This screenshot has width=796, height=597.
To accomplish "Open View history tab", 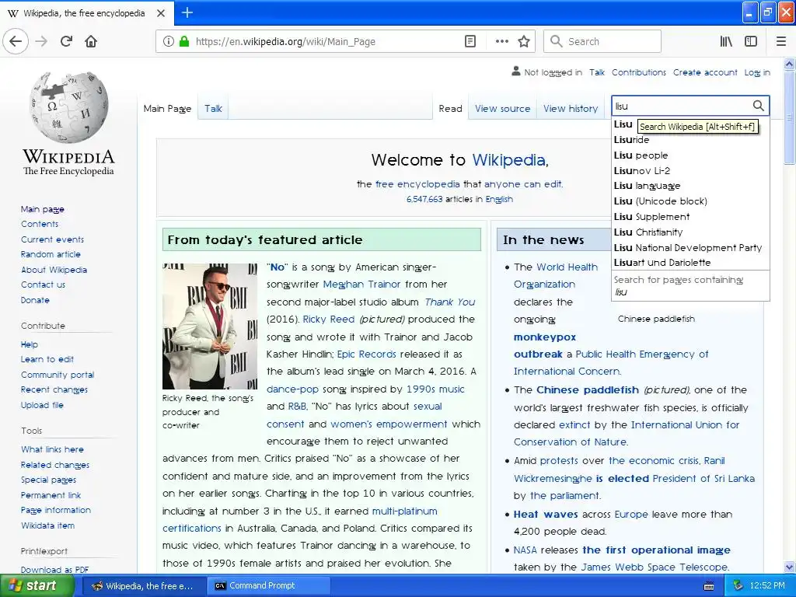I will click(571, 109).
